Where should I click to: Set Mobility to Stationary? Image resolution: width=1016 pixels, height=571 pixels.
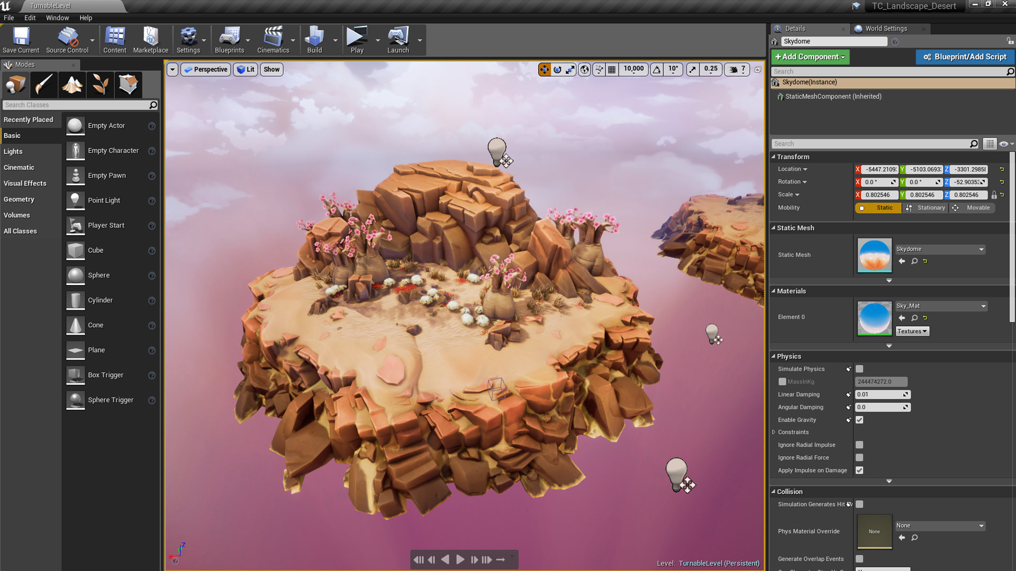click(x=926, y=208)
